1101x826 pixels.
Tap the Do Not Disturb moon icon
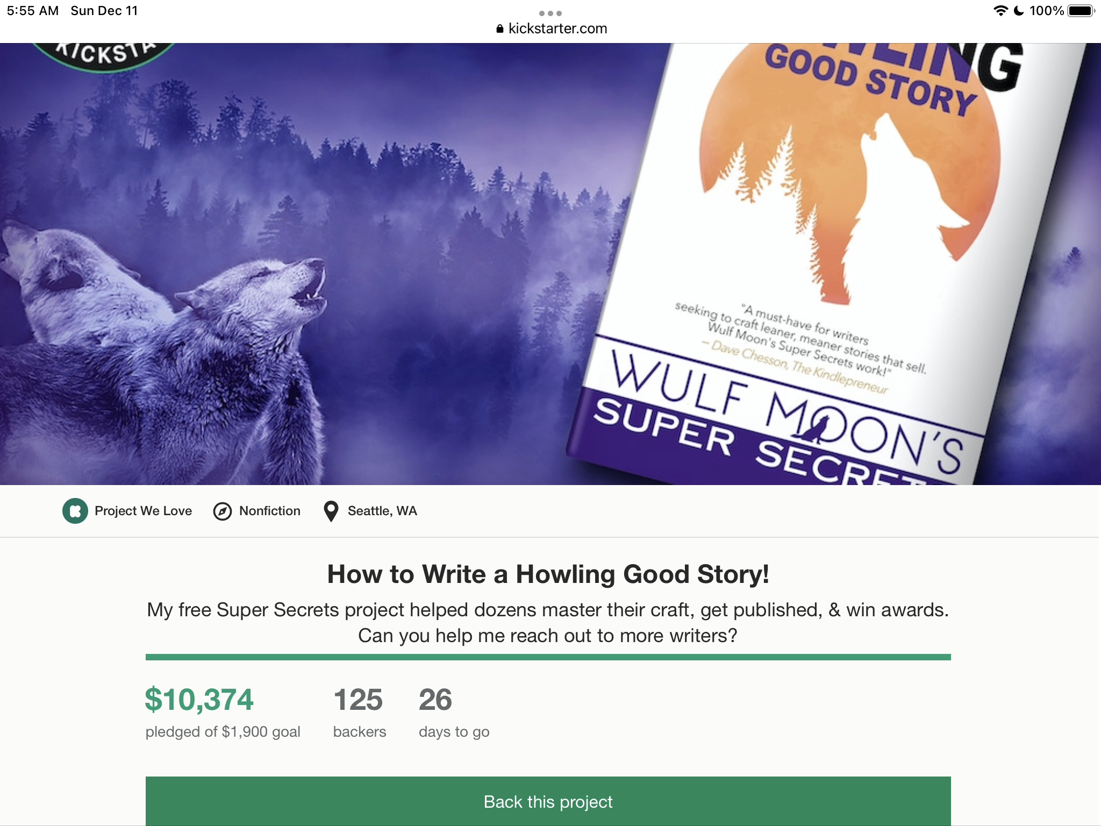point(1019,11)
